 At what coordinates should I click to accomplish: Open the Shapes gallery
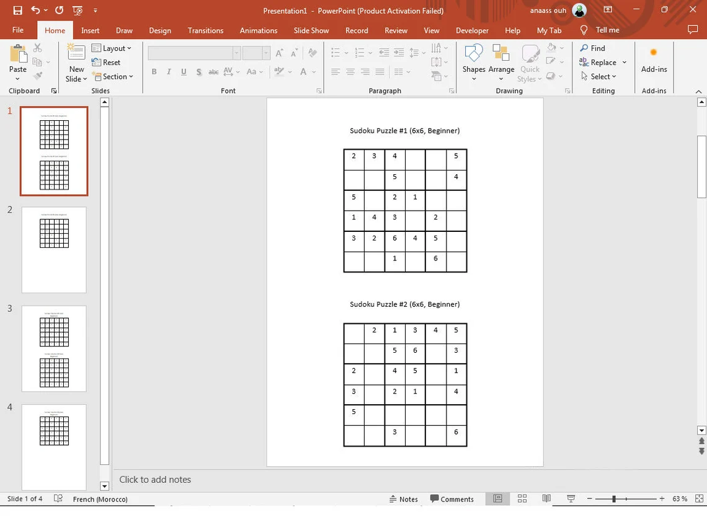click(473, 62)
